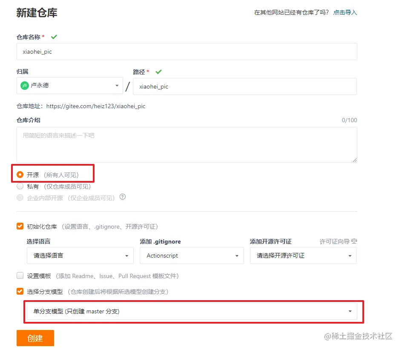Open the 请选择语言 dropdown
The width and height of the screenshot is (402, 350).
click(80, 255)
